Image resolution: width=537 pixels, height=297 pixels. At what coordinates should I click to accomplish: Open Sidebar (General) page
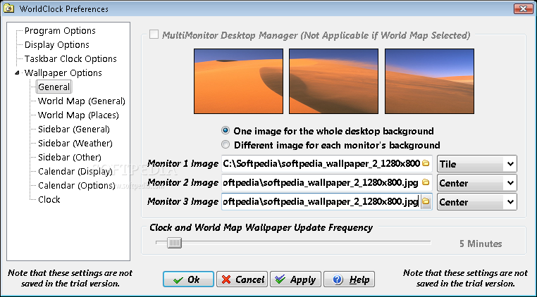pos(74,129)
